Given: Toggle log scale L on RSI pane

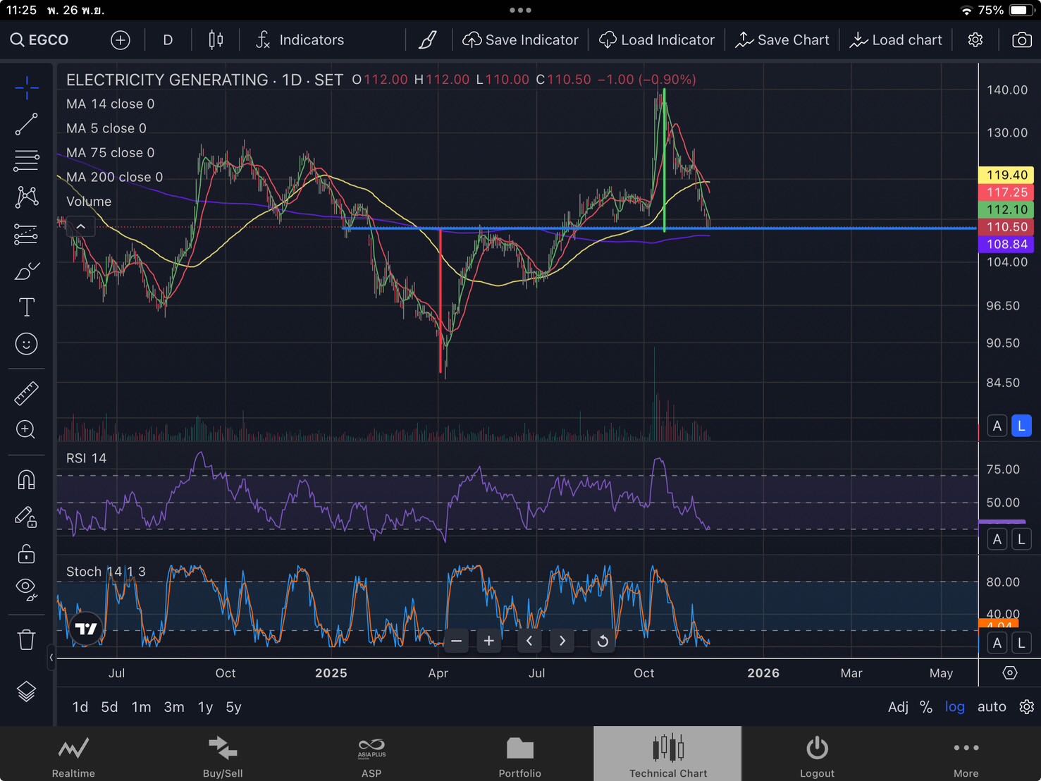Looking at the screenshot, I should click(1021, 539).
